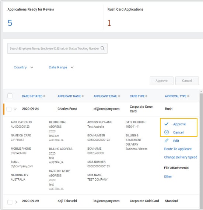The width and height of the screenshot is (203, 210).
Task: Click the pencil icon beside Edit
Action: click(167, 140)
